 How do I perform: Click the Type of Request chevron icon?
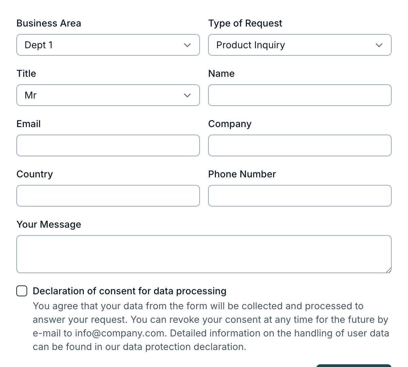pos(379,45)
